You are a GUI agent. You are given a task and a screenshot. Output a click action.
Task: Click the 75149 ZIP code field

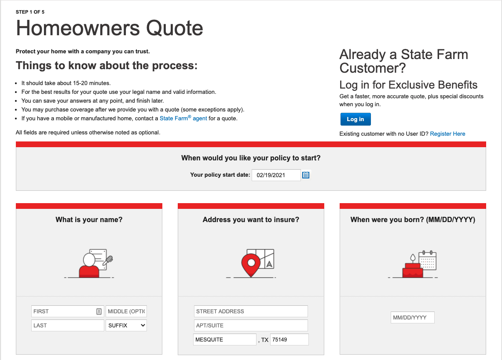point(289,339)
